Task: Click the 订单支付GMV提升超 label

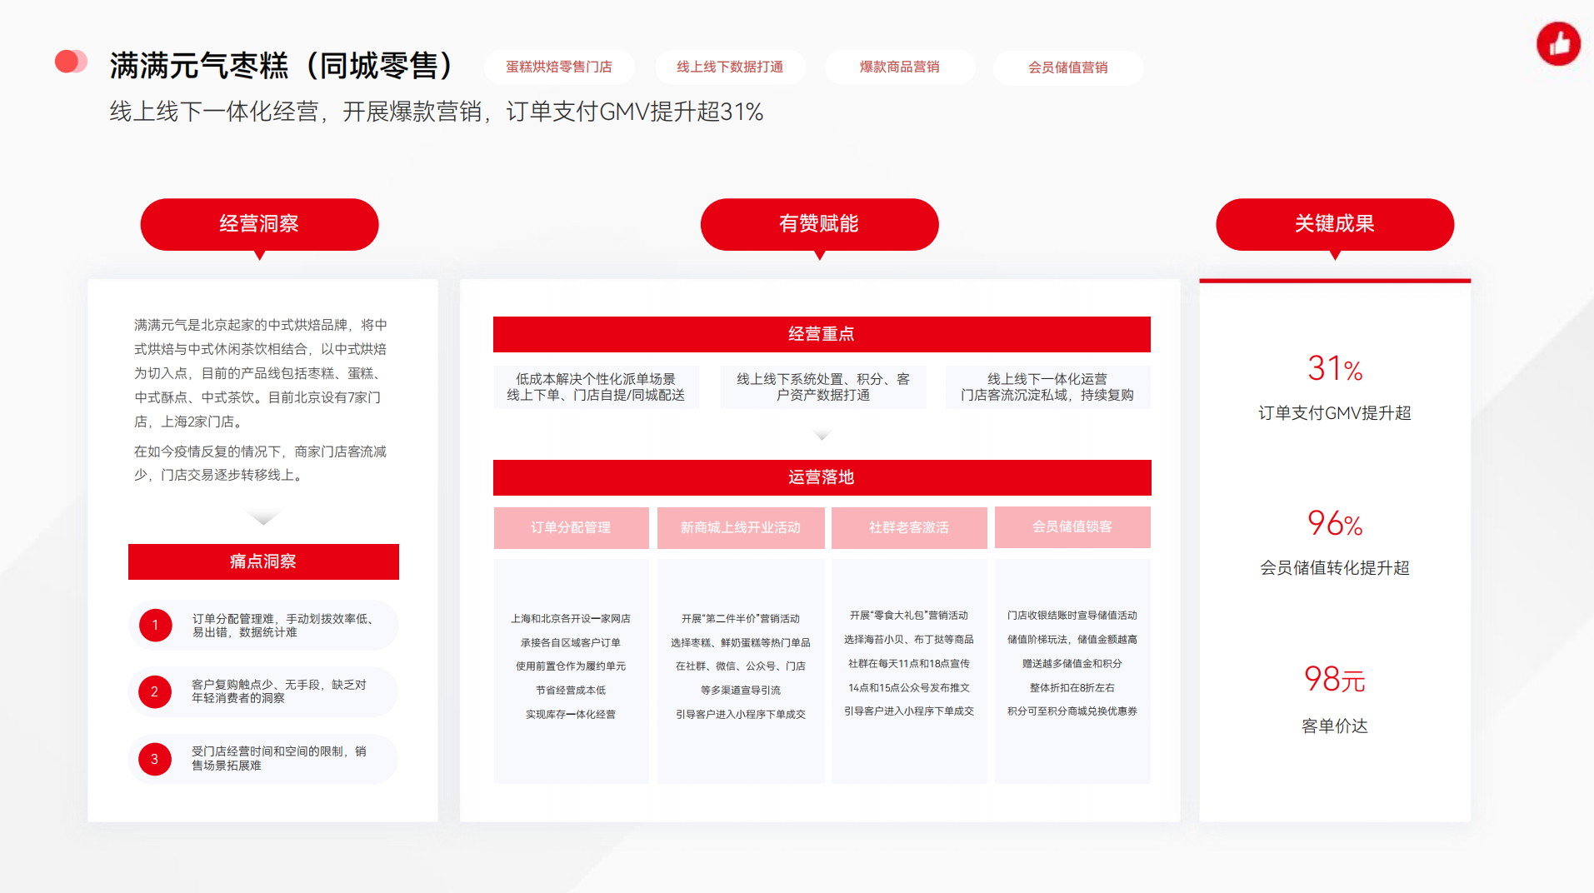Action: click(1335, 413)
